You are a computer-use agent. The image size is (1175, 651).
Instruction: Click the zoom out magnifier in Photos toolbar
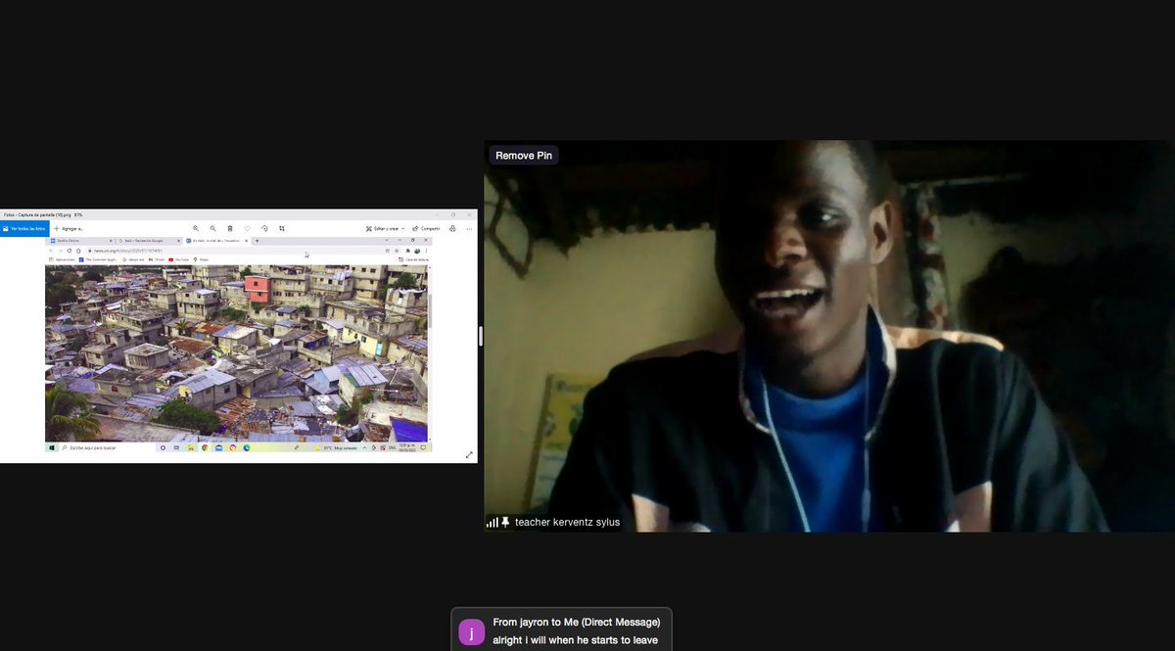[212, 228]
